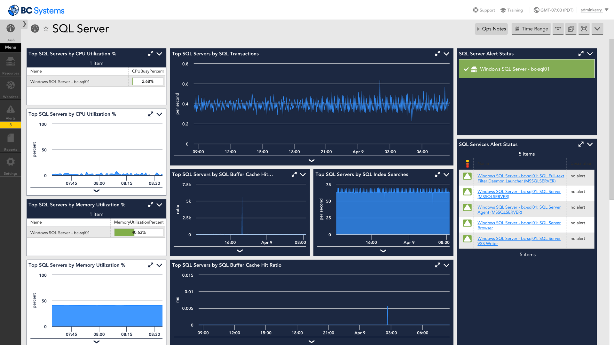This screenshot has width=614, height=345.
Task: Open the adminkerry account menu
Action: point(591,10)
